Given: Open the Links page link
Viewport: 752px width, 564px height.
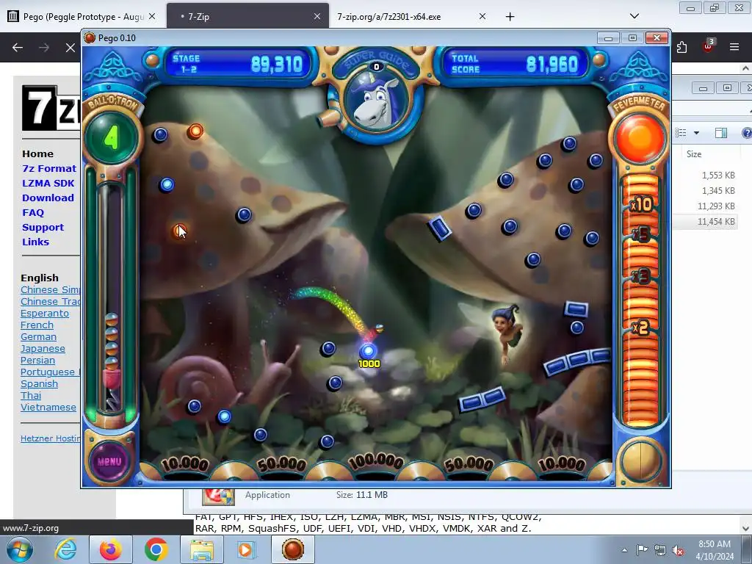Looking at the screenshot, I should click(x=35, y=242).
